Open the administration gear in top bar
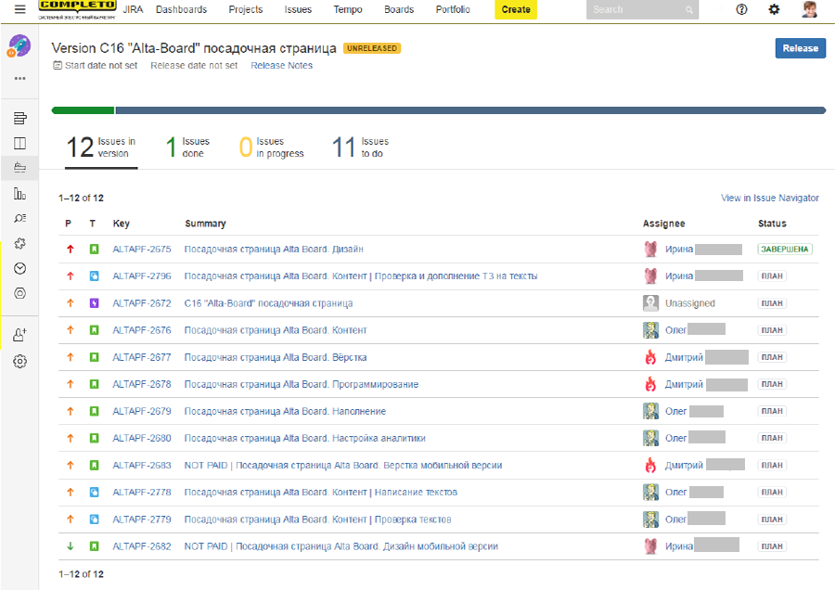 tap(775, 9)
